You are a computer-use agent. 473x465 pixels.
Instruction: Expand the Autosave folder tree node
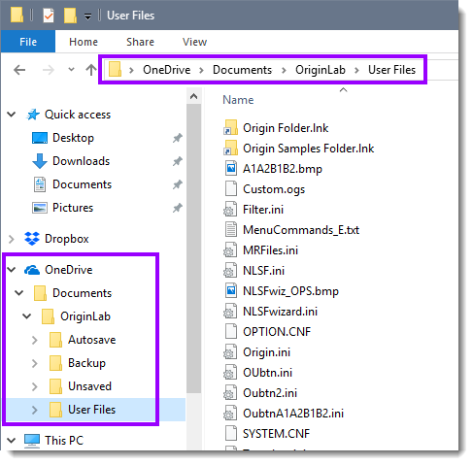coord(35,340)
